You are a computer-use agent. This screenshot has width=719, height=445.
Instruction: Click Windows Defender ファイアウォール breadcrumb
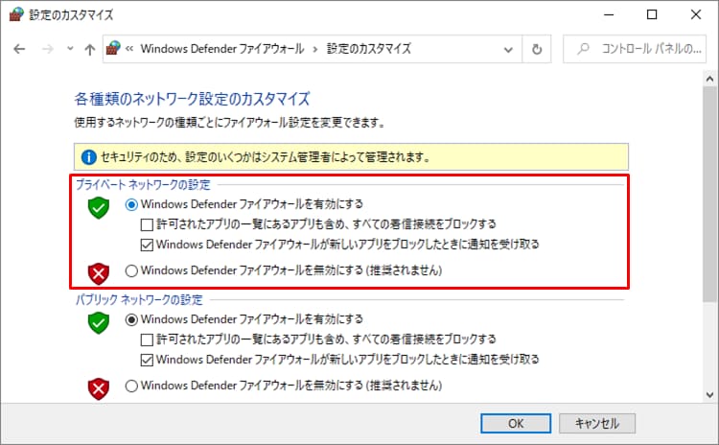222,49
